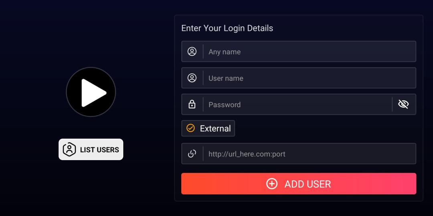Click the chain link icon beside URL field
The height and width of the screenshot is (216, 433).
(x=192, y=154)
